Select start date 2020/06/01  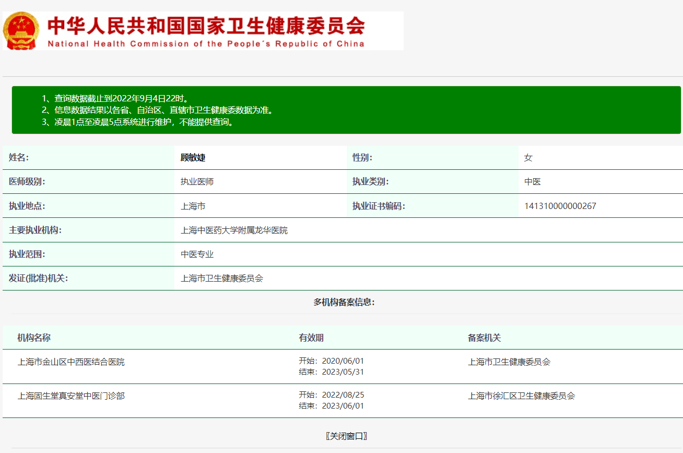tap(343, 361)
